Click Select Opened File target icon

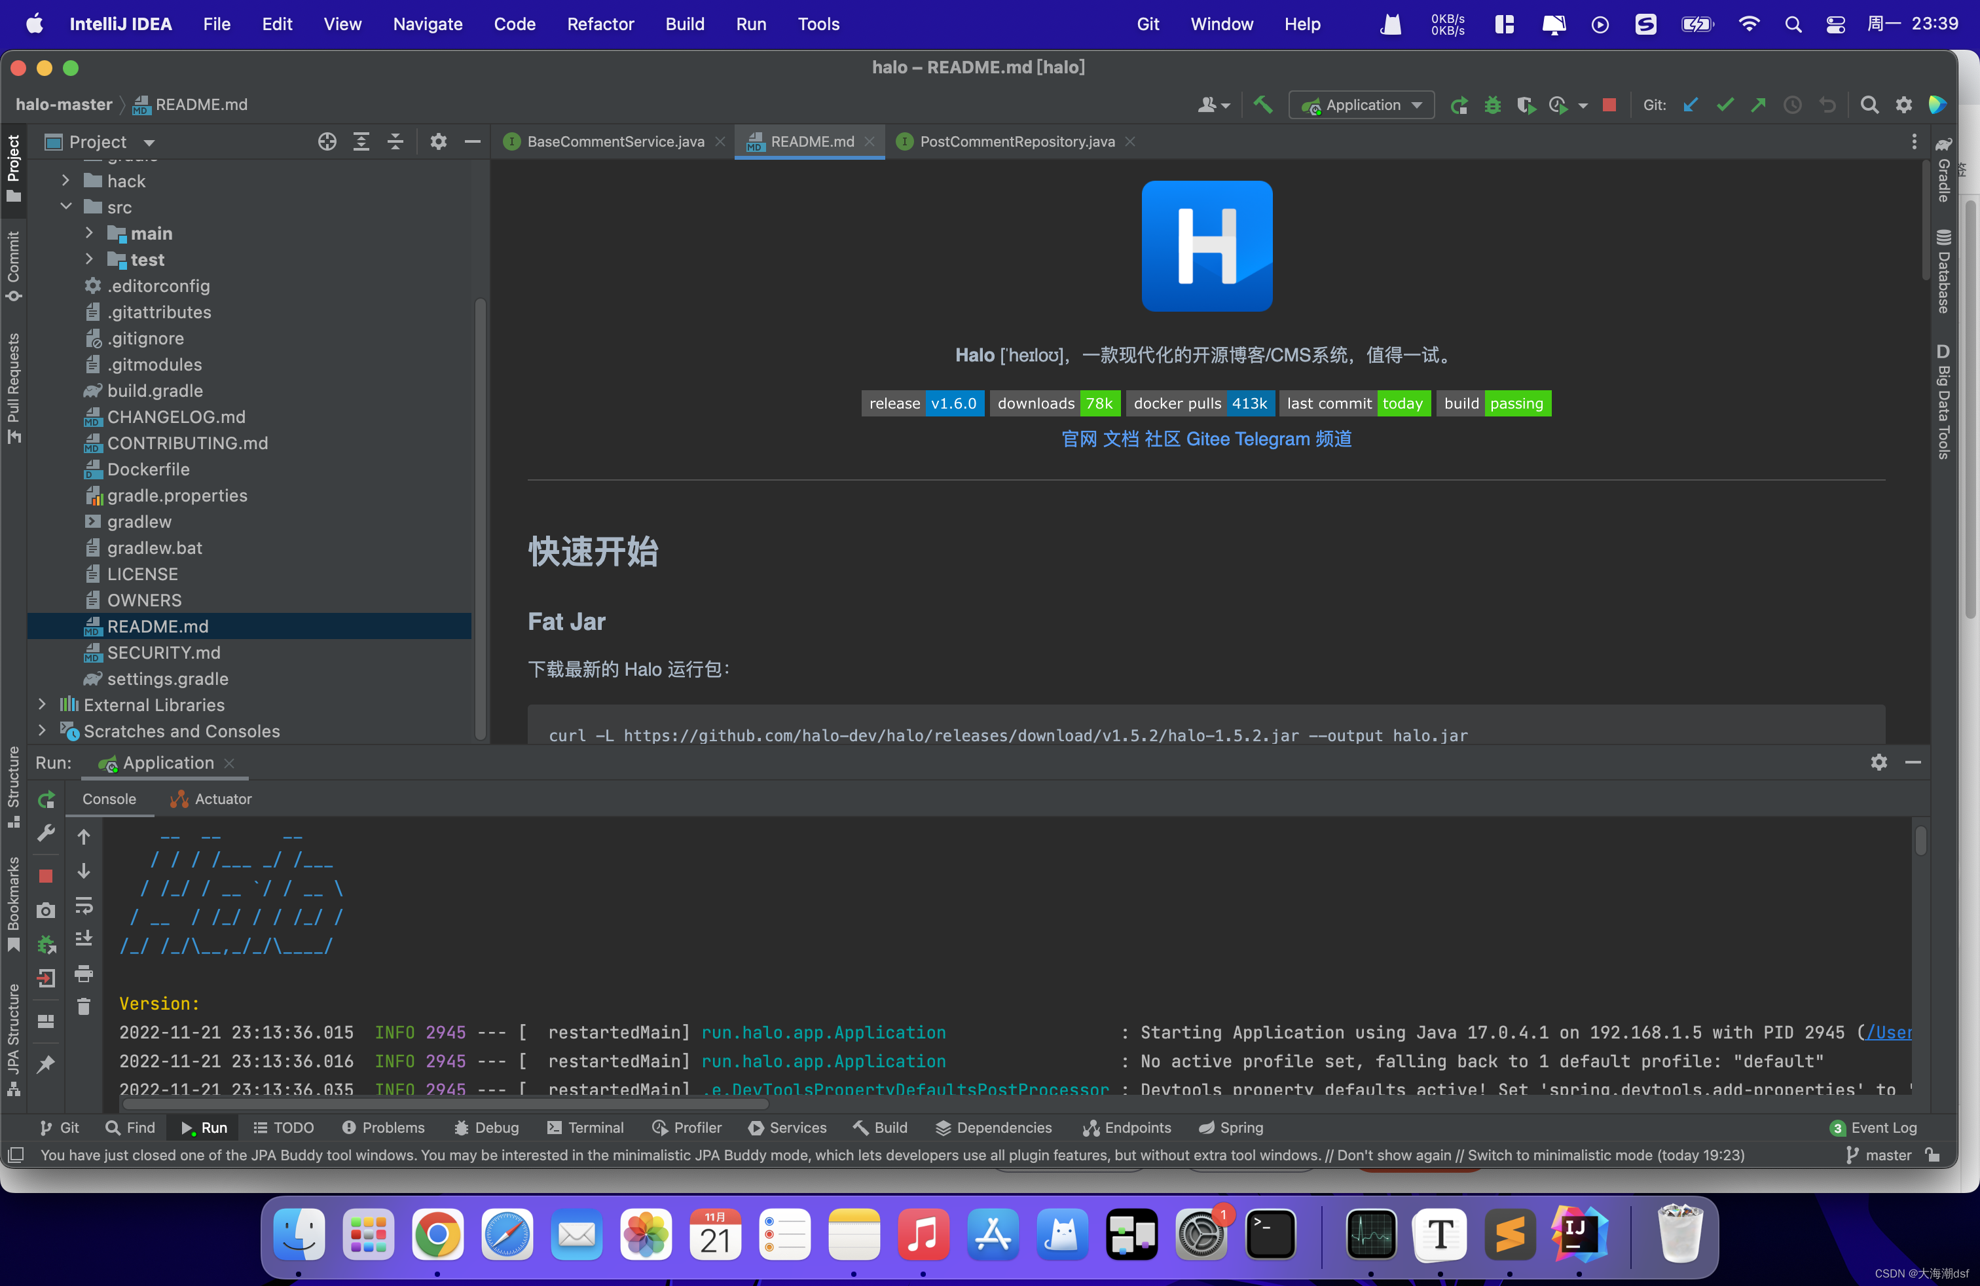pyautogui.click(x=327, y=142)
